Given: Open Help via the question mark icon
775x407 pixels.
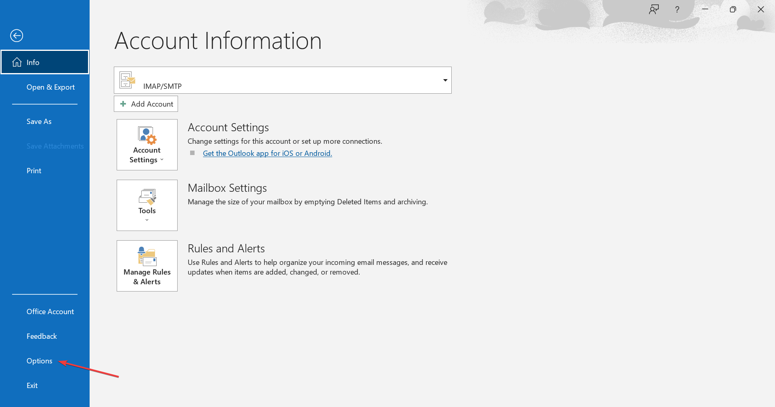Looking at the screenshot, I should pos(677,9).
